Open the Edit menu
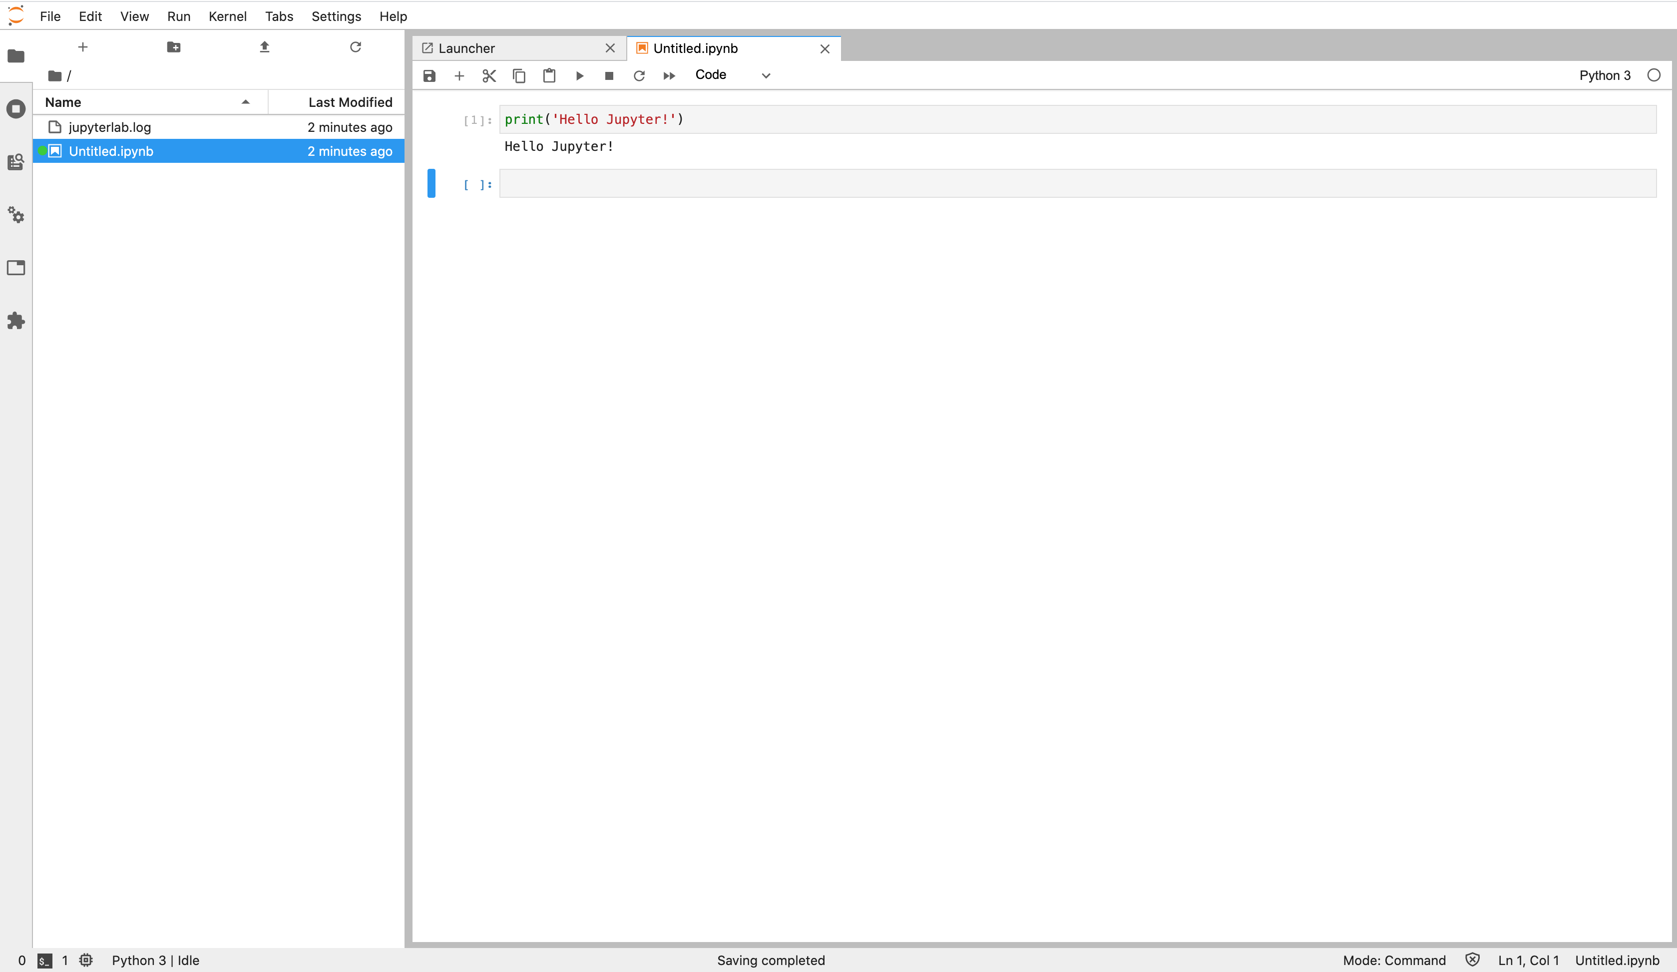The height and width of the screenshot is (972, 1677). pyautogui.click(x=90, y=16)
